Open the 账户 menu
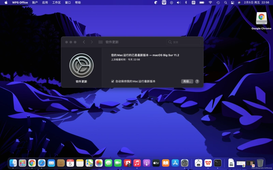Screen dimensions: 273x170 pyautogui.click(x=35, y=2)
